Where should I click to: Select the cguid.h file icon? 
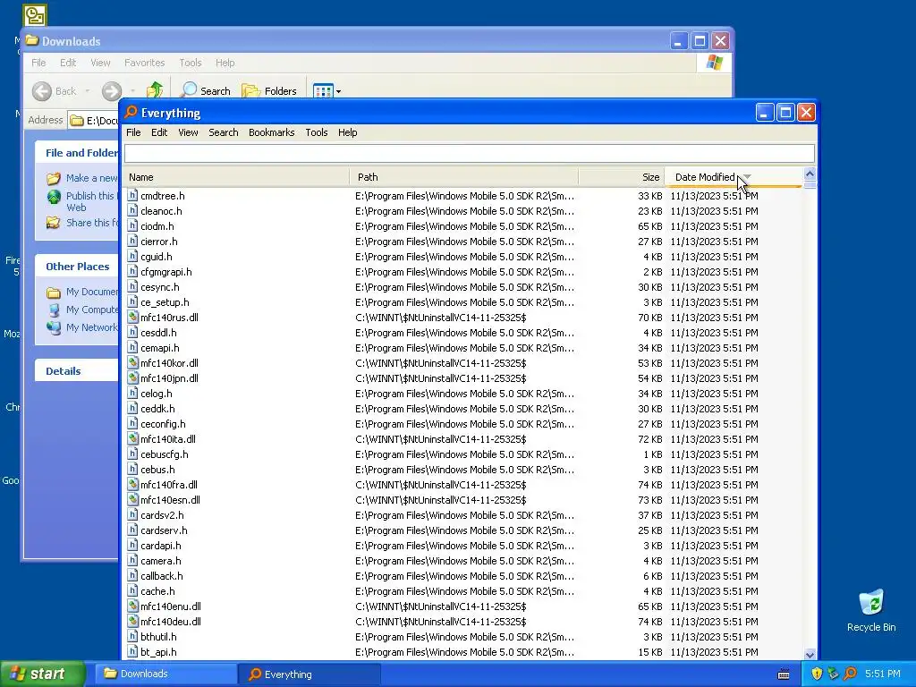(132, 257)
